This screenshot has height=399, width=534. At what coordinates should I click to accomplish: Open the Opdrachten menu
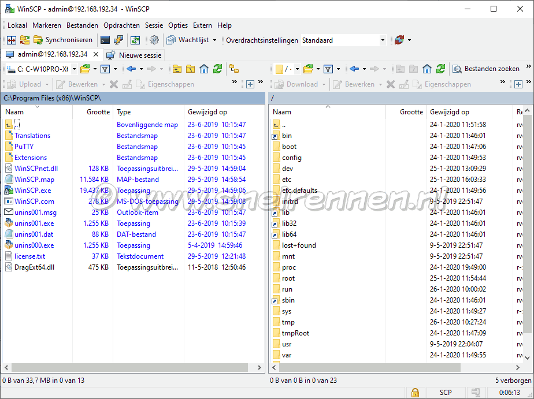pos(121,25)
